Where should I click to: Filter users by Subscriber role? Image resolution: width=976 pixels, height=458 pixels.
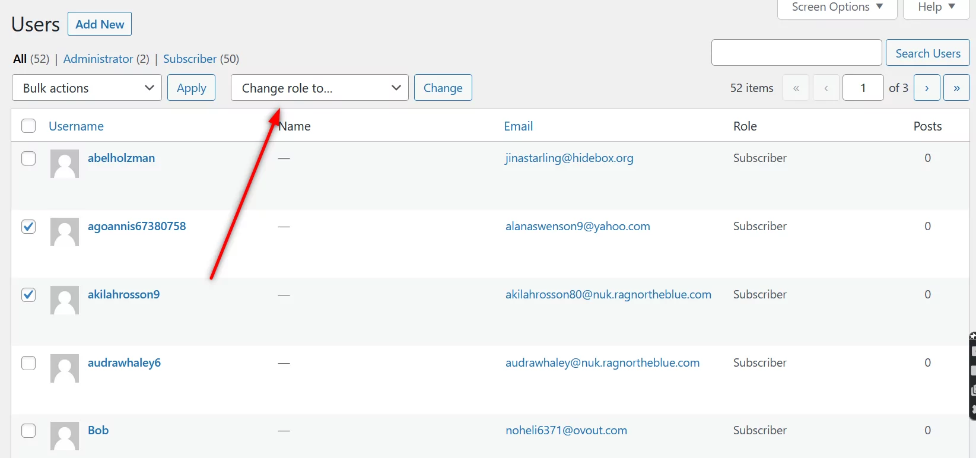(x=190, y=59)
